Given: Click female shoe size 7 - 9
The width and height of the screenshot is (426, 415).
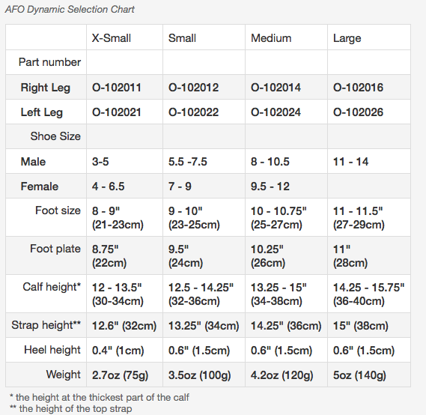Looking at the screenshot, I should [x=180, y=187].
